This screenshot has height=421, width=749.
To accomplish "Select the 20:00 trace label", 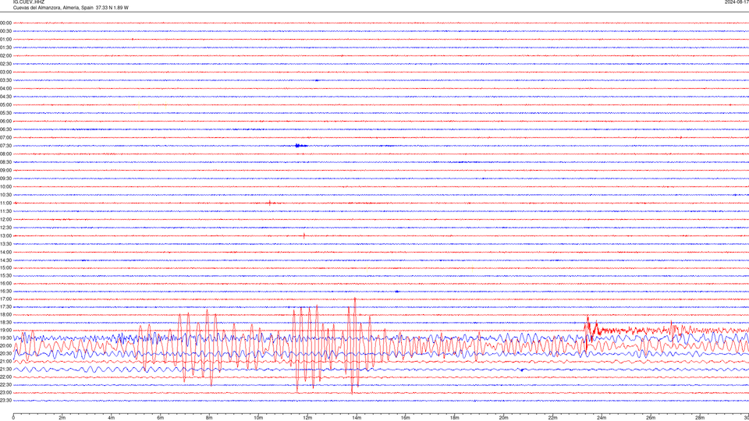I will tap(5, 346).
